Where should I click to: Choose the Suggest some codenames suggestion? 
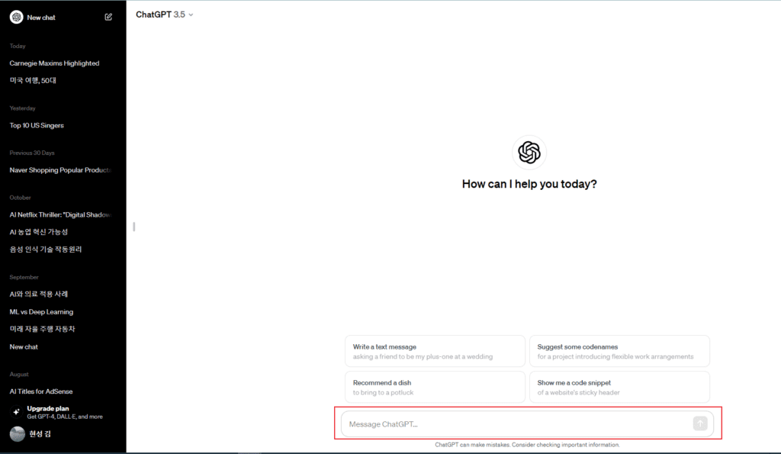[619, 351]
